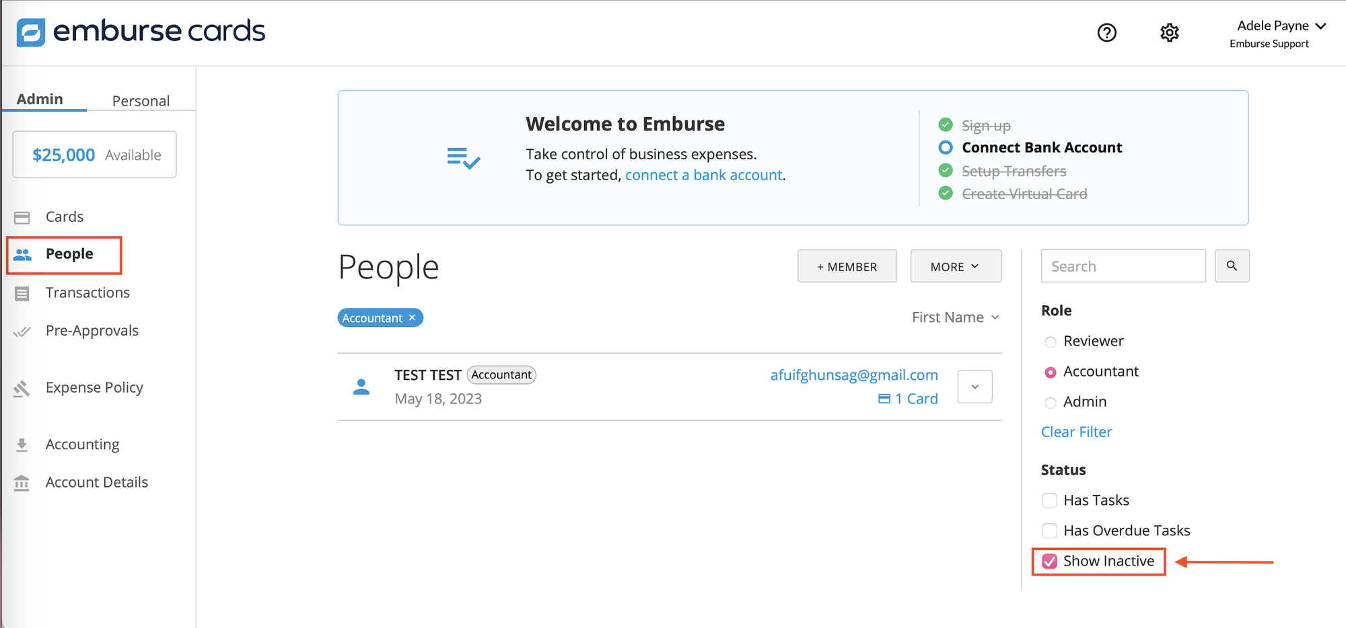Switch to the Personal tab
This screenshot has height=628, width=1346.
point(141,100)
